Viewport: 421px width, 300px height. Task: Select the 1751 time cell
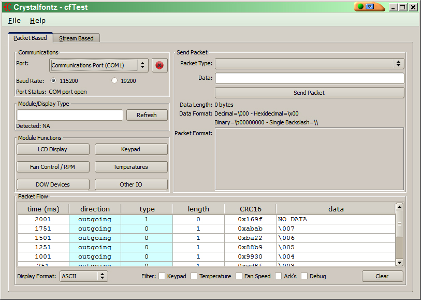[43, 228]
